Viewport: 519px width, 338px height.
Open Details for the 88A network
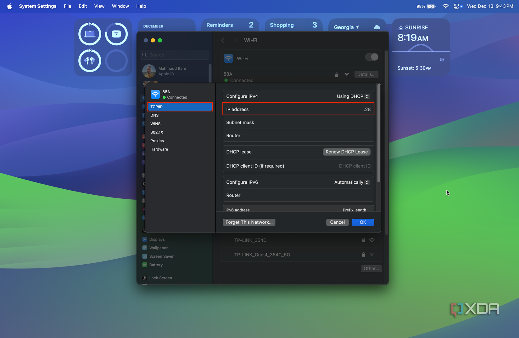pos(366,74)
